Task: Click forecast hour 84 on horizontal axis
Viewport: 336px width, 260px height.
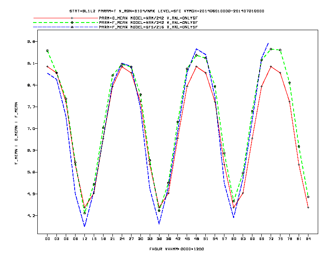Action: [x=308, y=239]
